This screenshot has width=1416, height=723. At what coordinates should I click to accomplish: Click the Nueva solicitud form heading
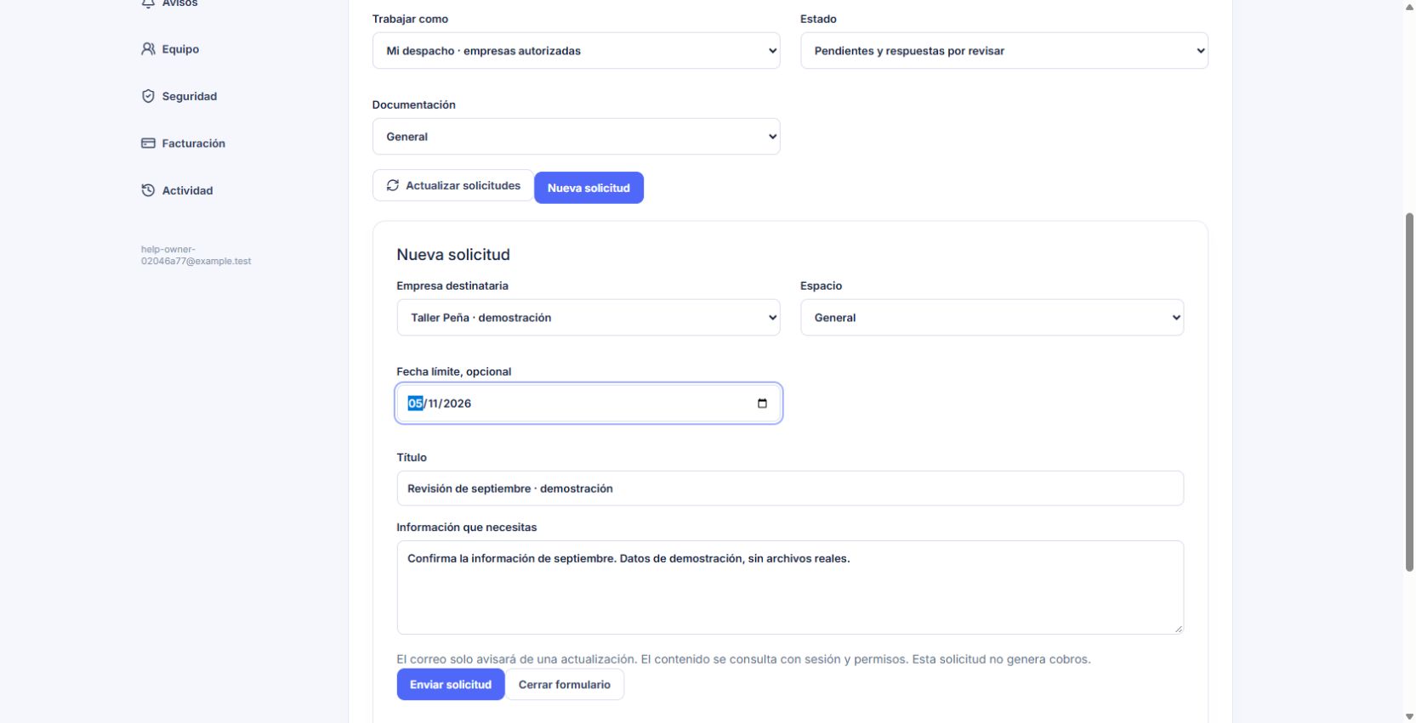453,255
